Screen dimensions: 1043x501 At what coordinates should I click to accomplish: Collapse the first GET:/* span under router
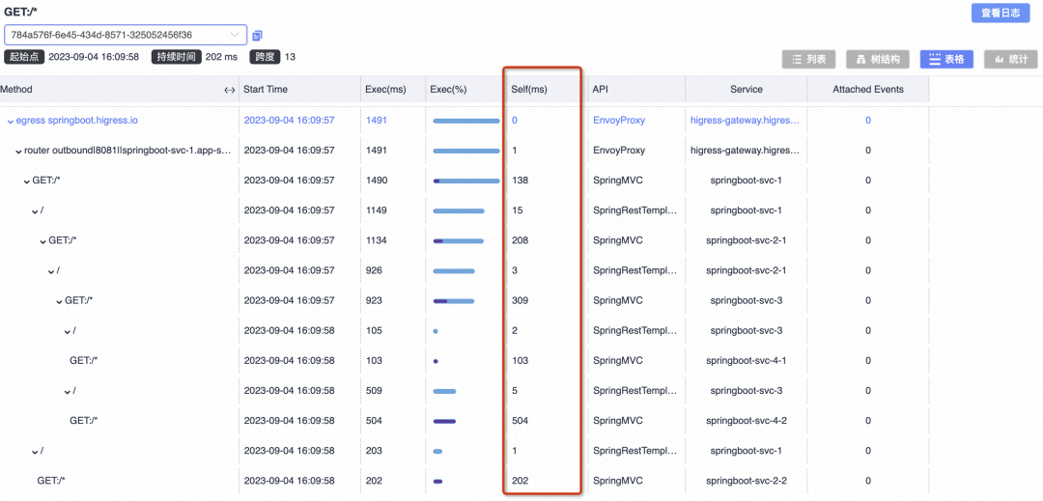(27, 181)
